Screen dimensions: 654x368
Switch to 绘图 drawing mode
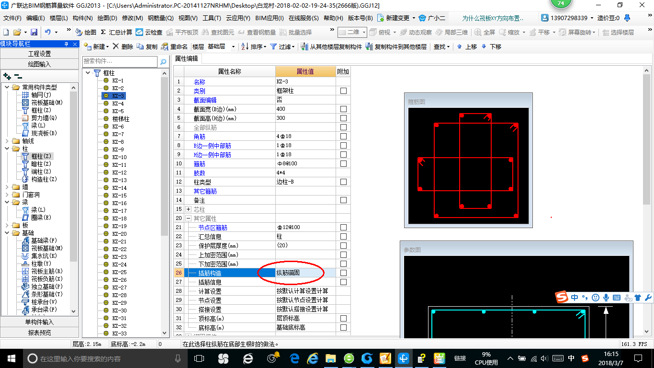tap(86, 32)
